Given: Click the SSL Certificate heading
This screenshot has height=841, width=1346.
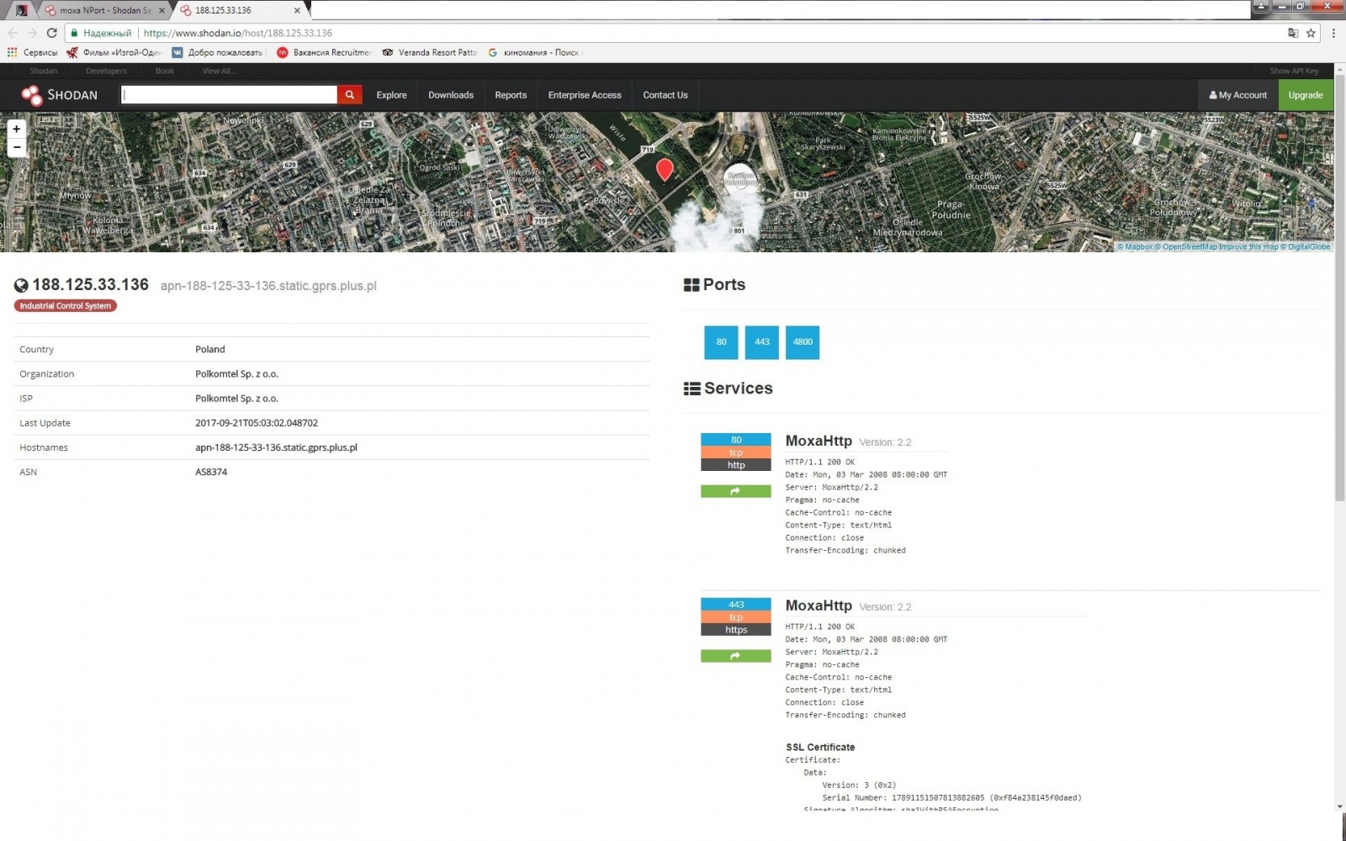Looking at the screenshot, I should [x=820, y=747].
